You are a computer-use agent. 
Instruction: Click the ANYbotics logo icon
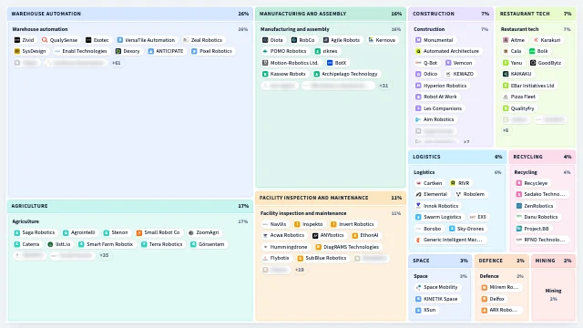(315, 235)
